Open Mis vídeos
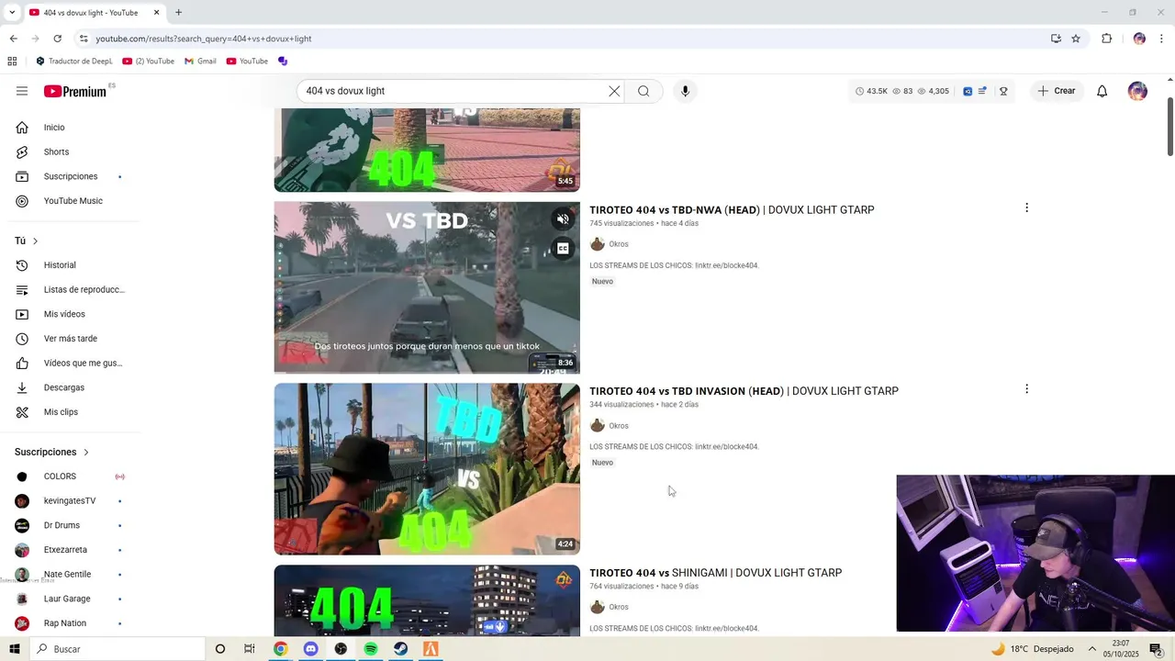This screenshot has width=1175, height=661. [70, 314]
